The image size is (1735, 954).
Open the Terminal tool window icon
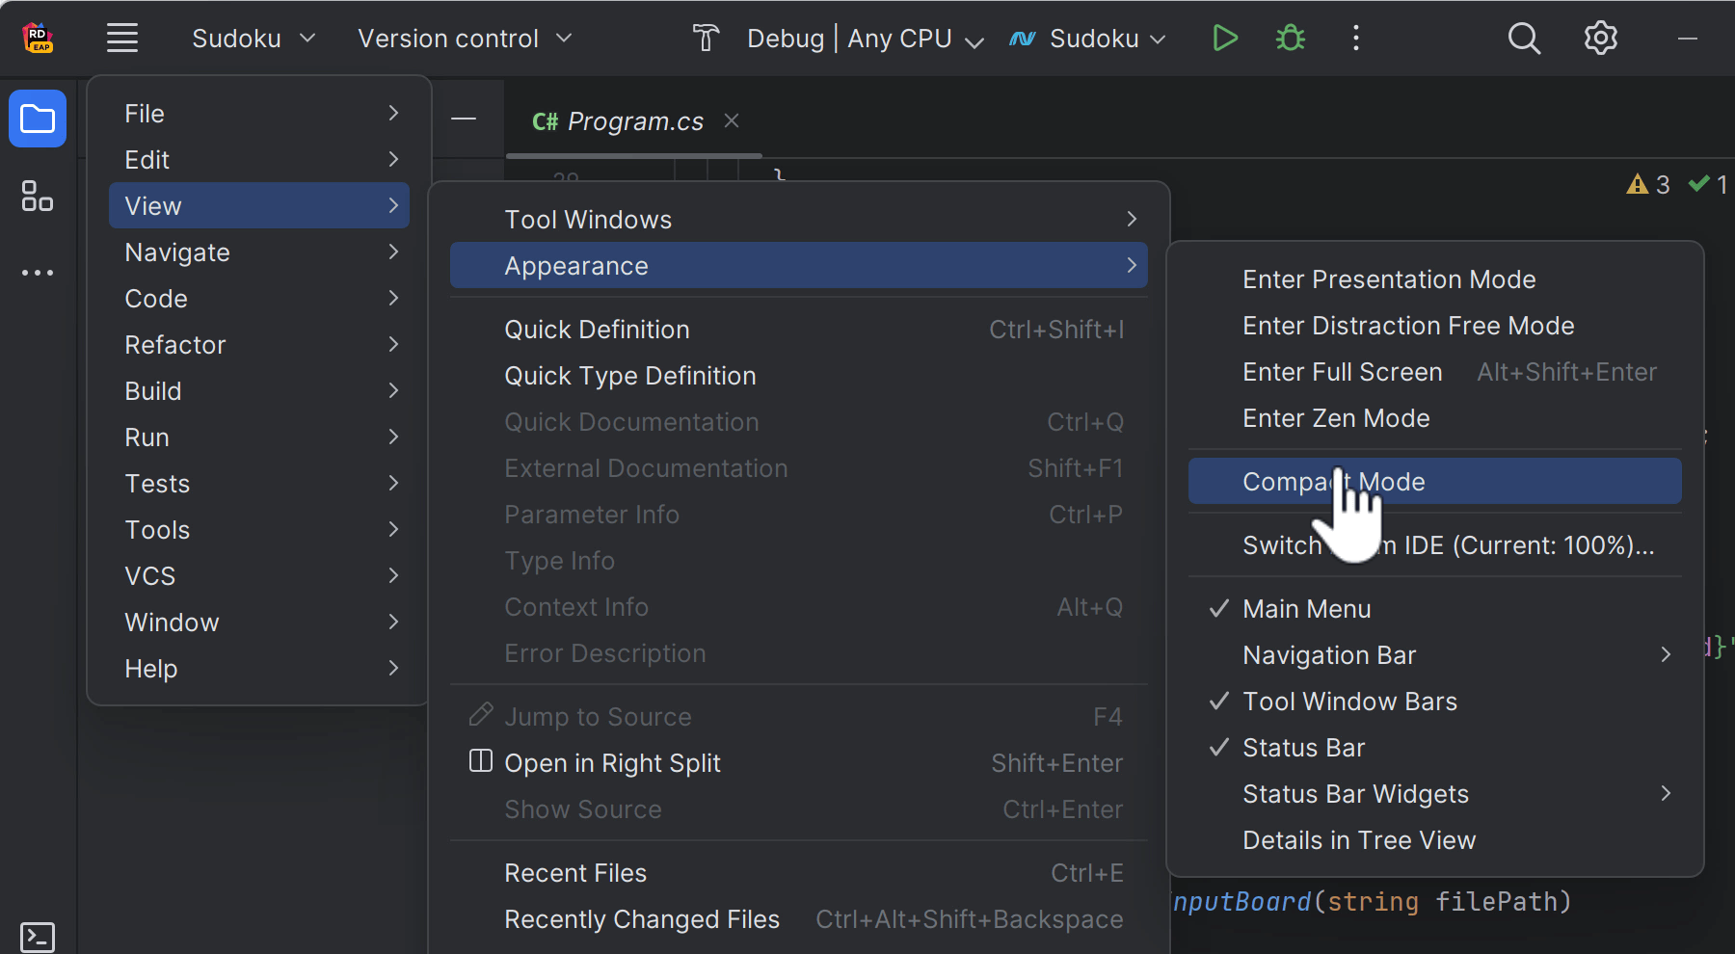pyautogui.click(x=38, y=937)
